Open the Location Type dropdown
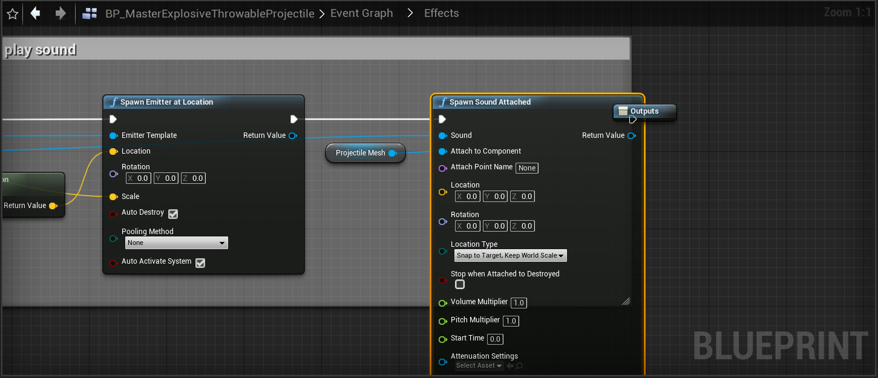Image resolution: width=878 pixels, height=378 pixels. [x=510, y=256]
